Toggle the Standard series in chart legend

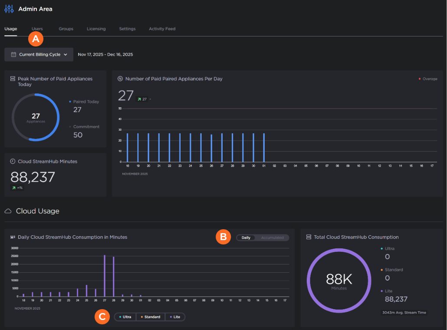(150, 317)
